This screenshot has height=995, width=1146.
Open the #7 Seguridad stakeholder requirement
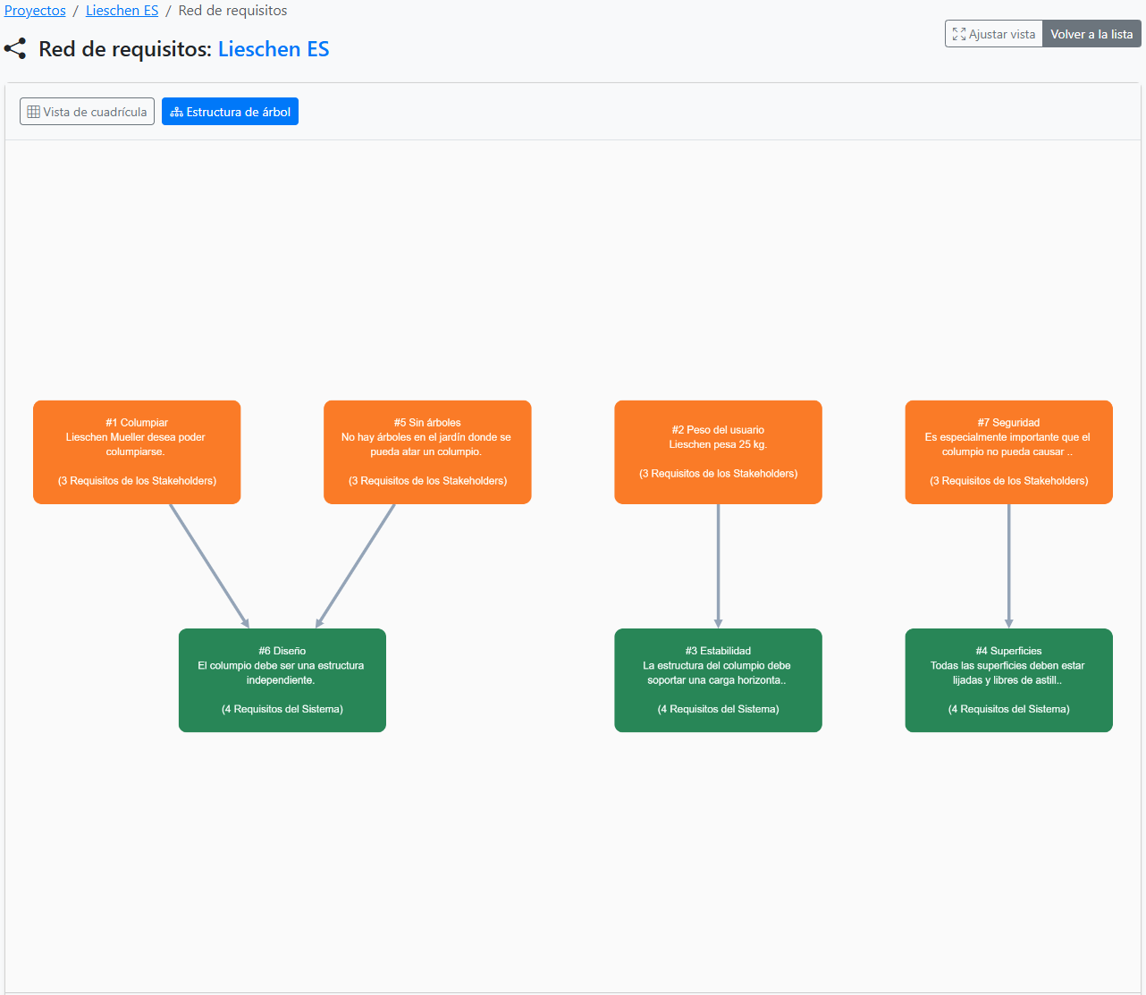coord(1008,451)
